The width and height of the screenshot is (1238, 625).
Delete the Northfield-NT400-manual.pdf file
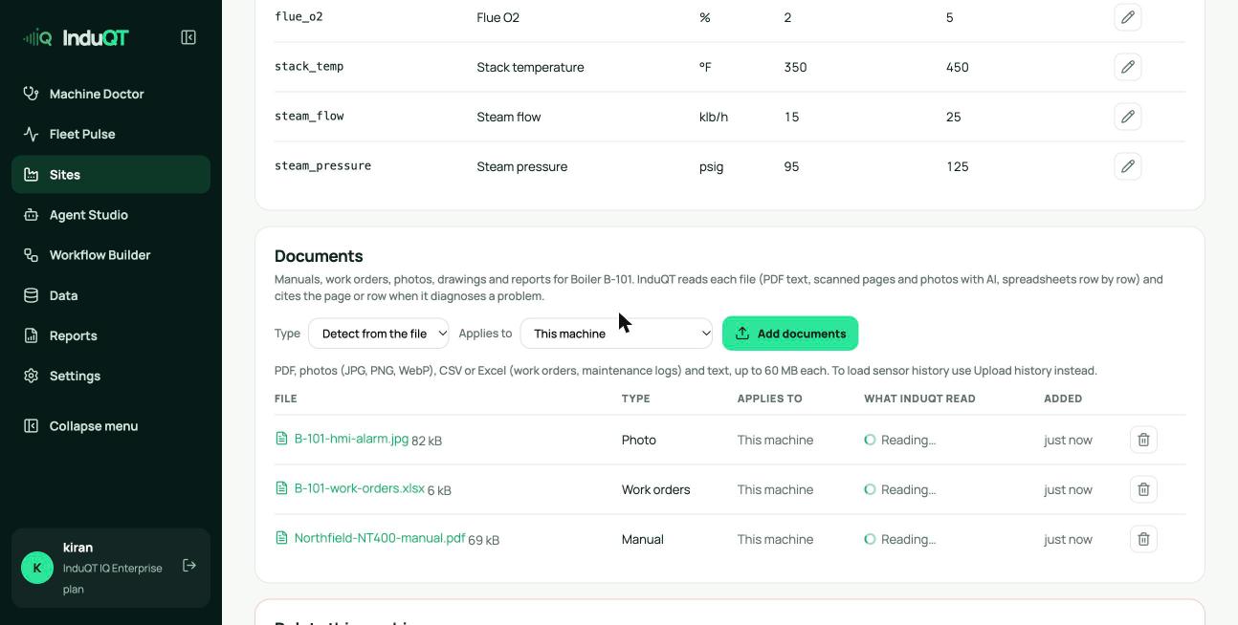[x=1143, y=539]
